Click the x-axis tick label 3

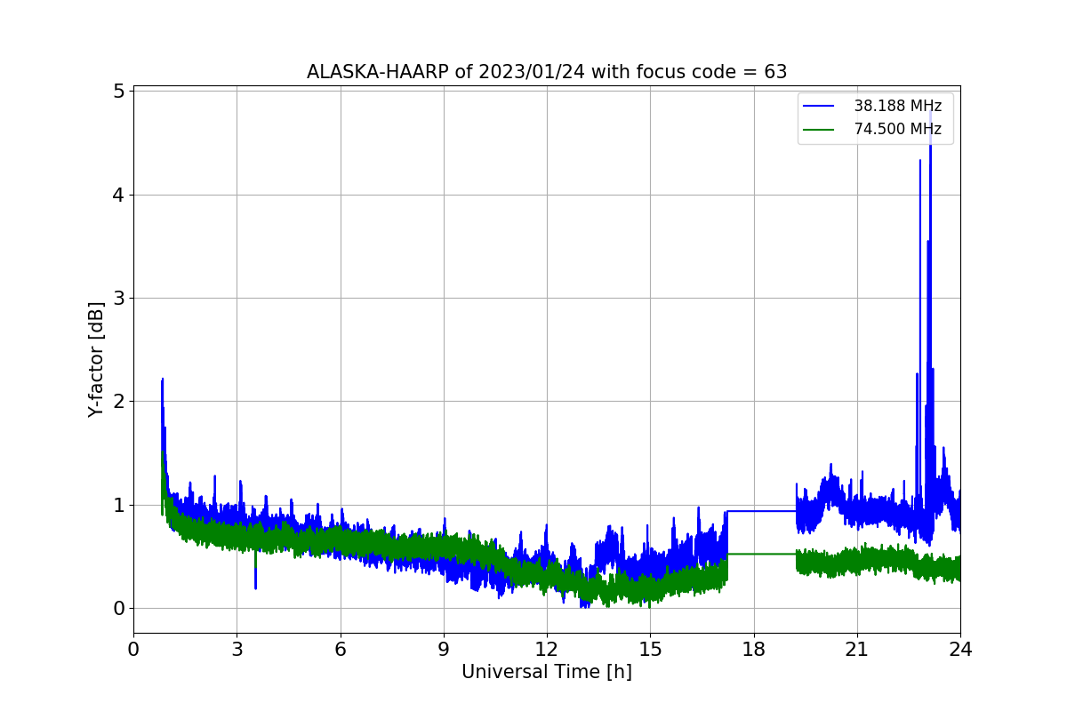[237, 649]
